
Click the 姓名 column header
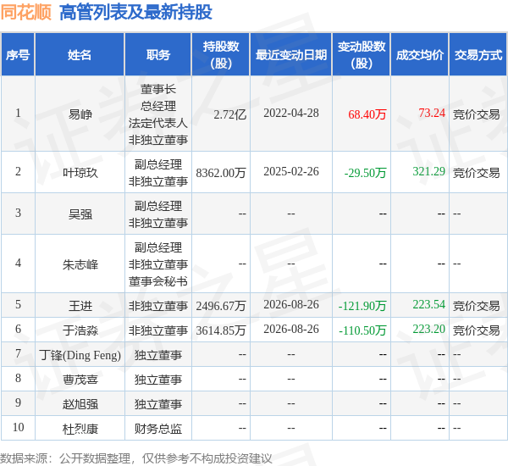coord(80,54)
